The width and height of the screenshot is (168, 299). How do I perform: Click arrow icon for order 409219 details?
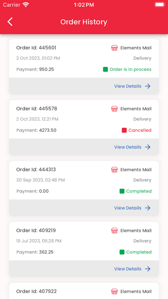148,269
